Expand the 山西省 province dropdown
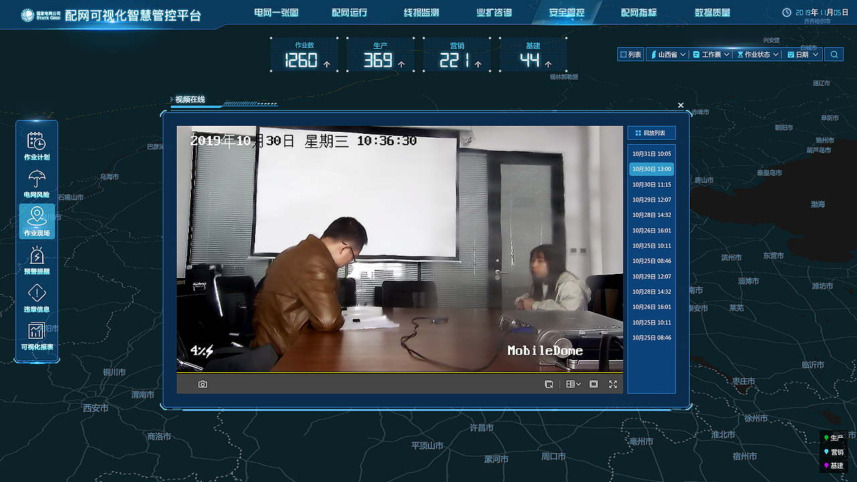857x482 pixels. [668, 55]
